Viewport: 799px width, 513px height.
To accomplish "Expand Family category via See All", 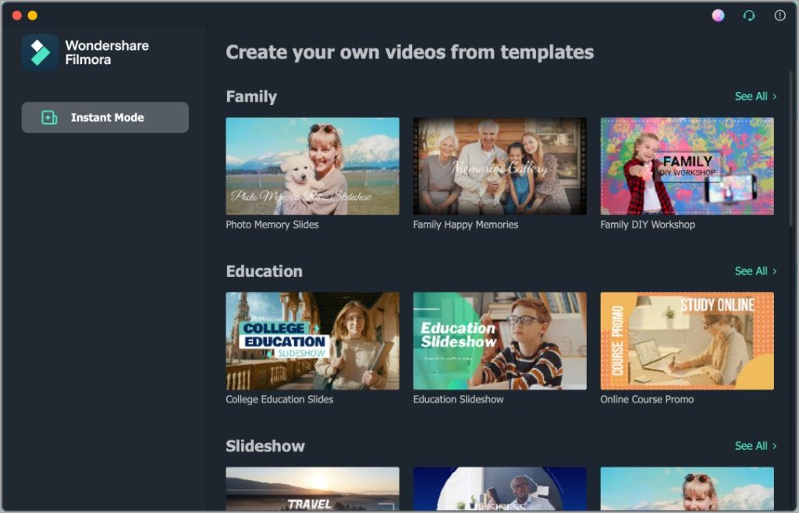I will pyautogui.click(x=755, y=96).
